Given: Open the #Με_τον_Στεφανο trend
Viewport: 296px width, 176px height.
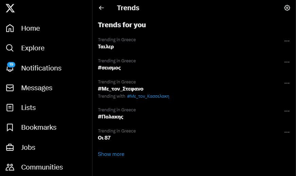Looking at the screenshot, I should [121, 89].
